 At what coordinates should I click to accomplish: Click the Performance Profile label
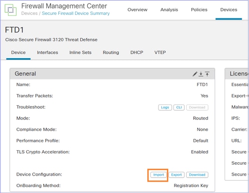coord(38,141)
